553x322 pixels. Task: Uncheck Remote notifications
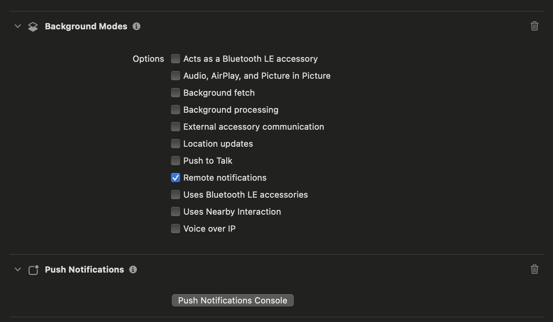click(x=176, y=178)
